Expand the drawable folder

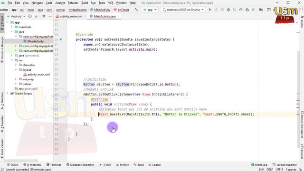point(16,65)
